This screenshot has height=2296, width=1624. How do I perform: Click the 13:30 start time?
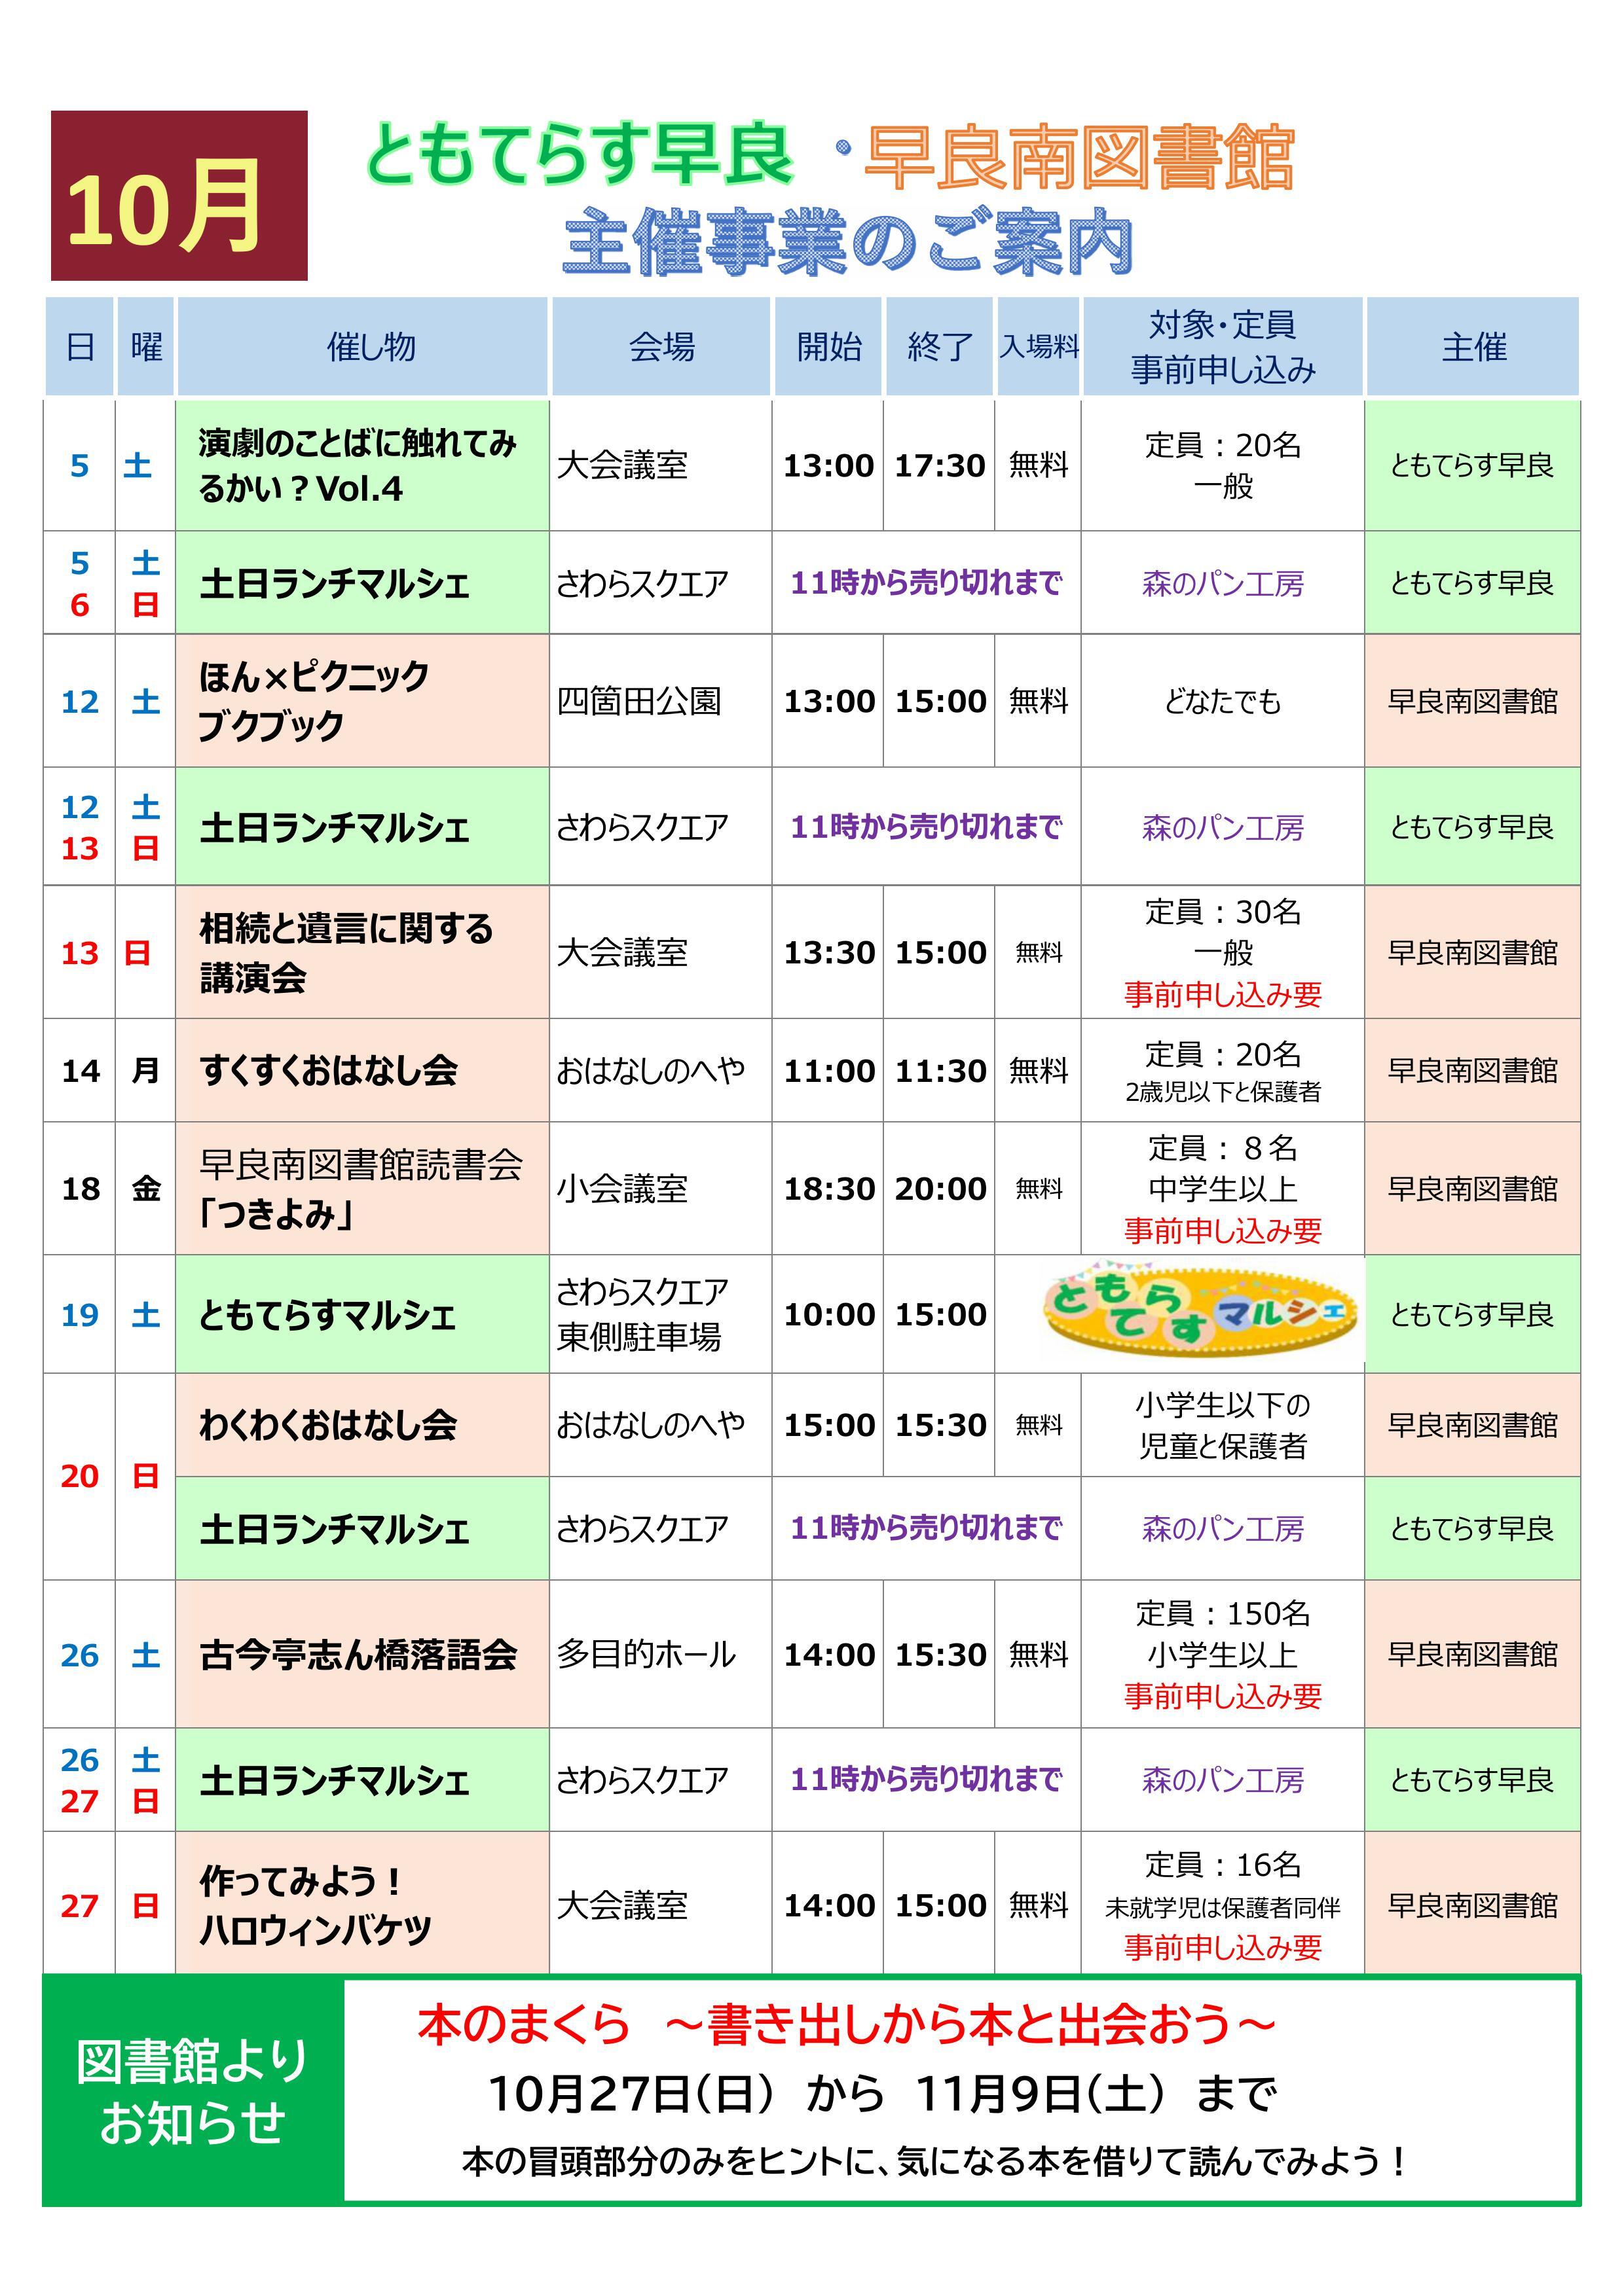pyautogui.click(x=828, y=952)
